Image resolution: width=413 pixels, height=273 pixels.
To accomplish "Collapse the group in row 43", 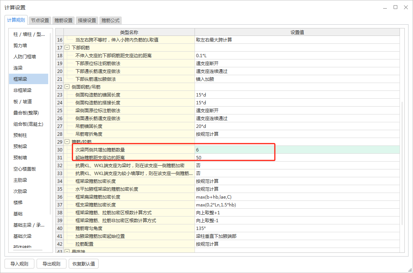I will click(67, 251).
